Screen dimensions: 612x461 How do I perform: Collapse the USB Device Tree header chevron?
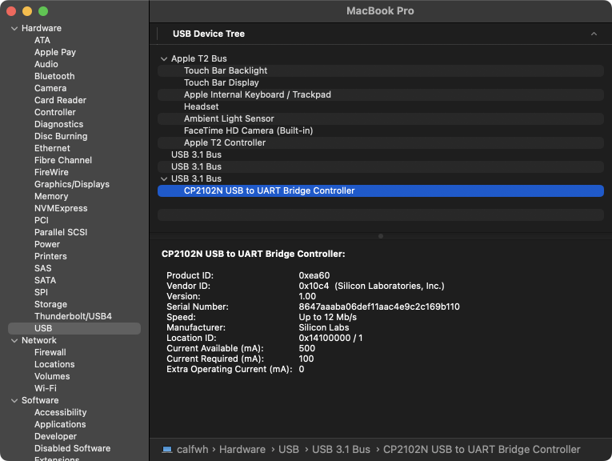(594, 34)
